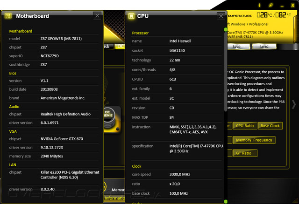Image resolution: width=299 pixels, height=204 pixels.
Task: Select the superIO value NCT6779D
Action: [50, 56]
